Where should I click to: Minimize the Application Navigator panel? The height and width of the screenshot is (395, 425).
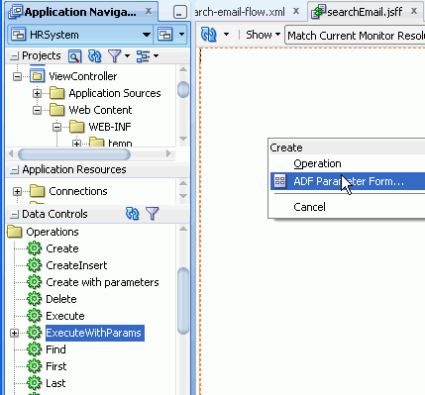click(x=180, y=12)
